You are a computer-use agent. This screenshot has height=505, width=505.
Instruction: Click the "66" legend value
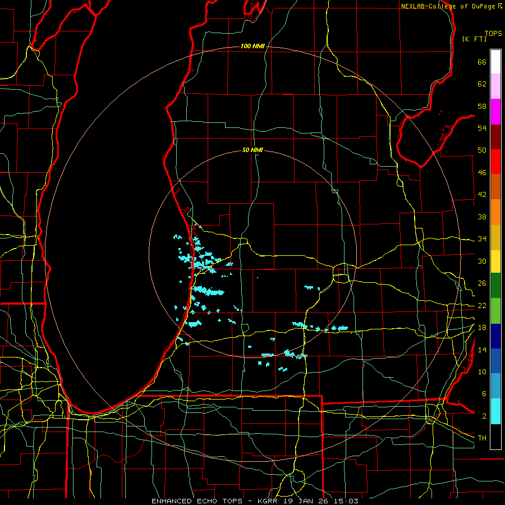pos(482,62)
